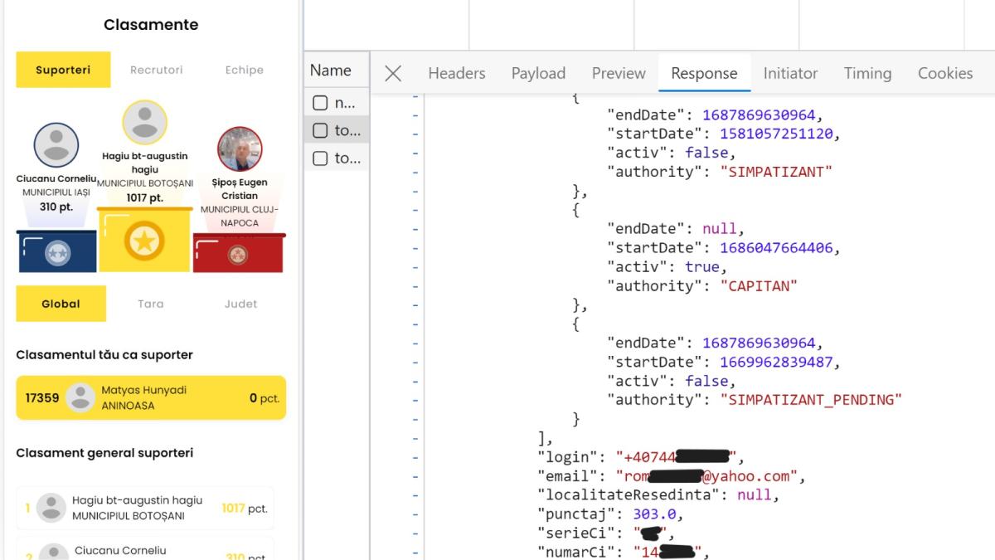The width and height of the screenshot is (995, 560).
Task: Click Matyas Hunyadi's avatar icon
Action: [x=80, y=397]
